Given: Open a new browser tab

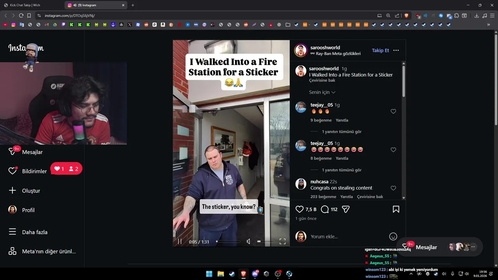Looking at the screenshot, I should 133,5.
